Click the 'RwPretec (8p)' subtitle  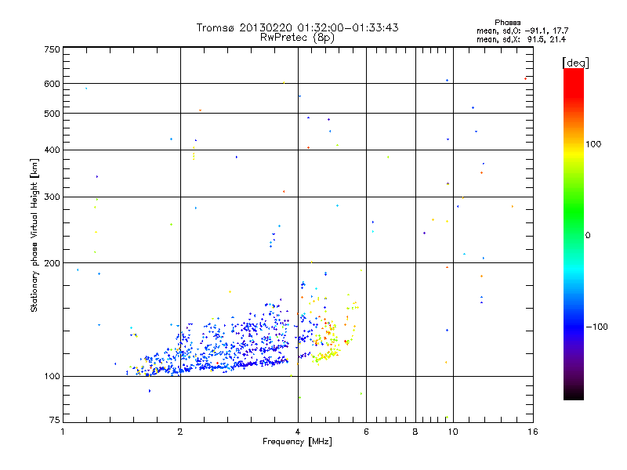297,38
